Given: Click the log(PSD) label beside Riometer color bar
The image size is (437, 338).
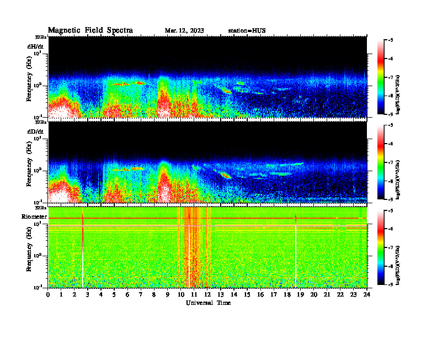Looking at the screenshot, I should pyautogui.click(x=398, y=265).
